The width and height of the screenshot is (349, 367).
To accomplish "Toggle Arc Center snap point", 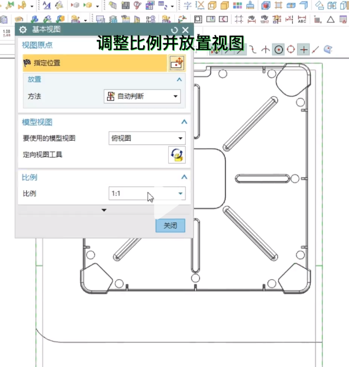I will (x=279, y=50).
